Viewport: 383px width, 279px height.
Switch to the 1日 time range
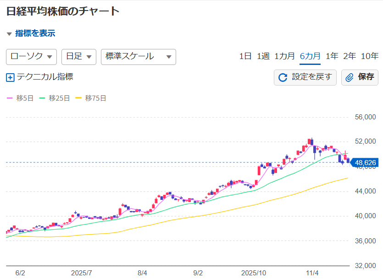tap(245, 56)
